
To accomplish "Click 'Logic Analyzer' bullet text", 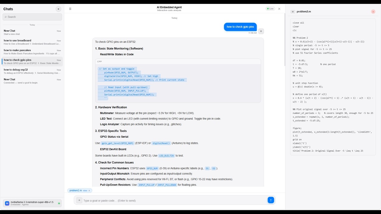I will [110, 124].
